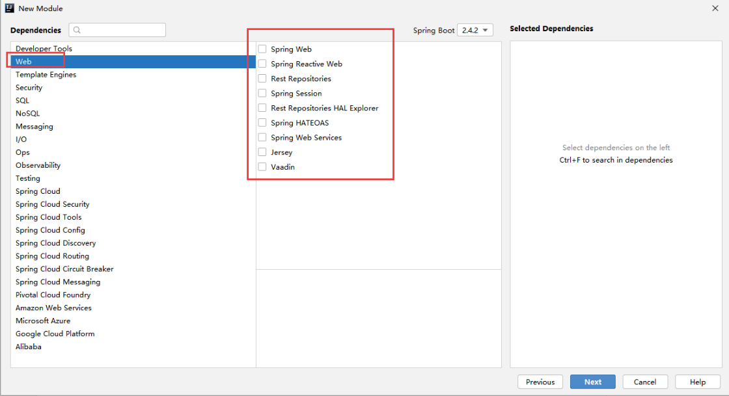Choose Amazon Web Services category
This screenshot has height=396, width=729.
133,308
